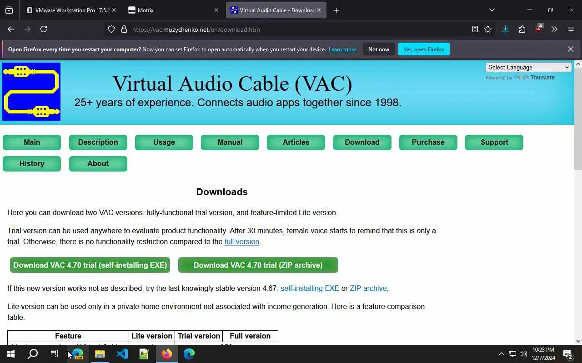The image size is (582, 363).
Task: Click the Learn more link
Action: (342, 49)
